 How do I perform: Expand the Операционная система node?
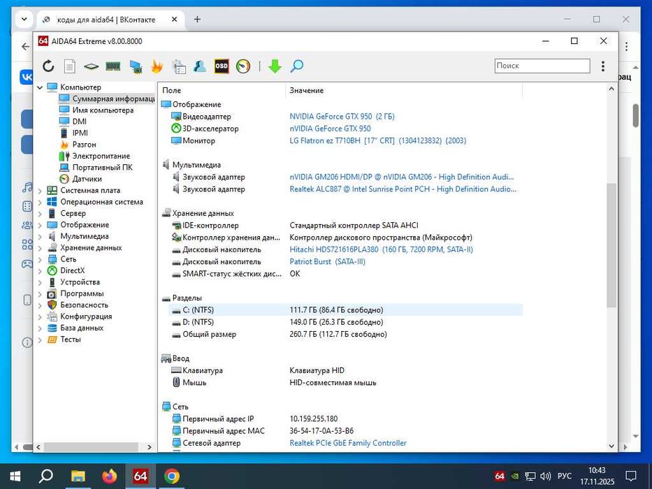40,202
